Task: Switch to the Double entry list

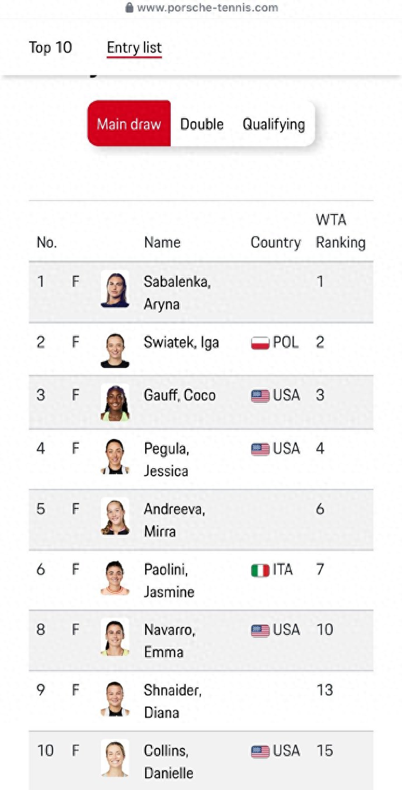Action: point(202,124)
